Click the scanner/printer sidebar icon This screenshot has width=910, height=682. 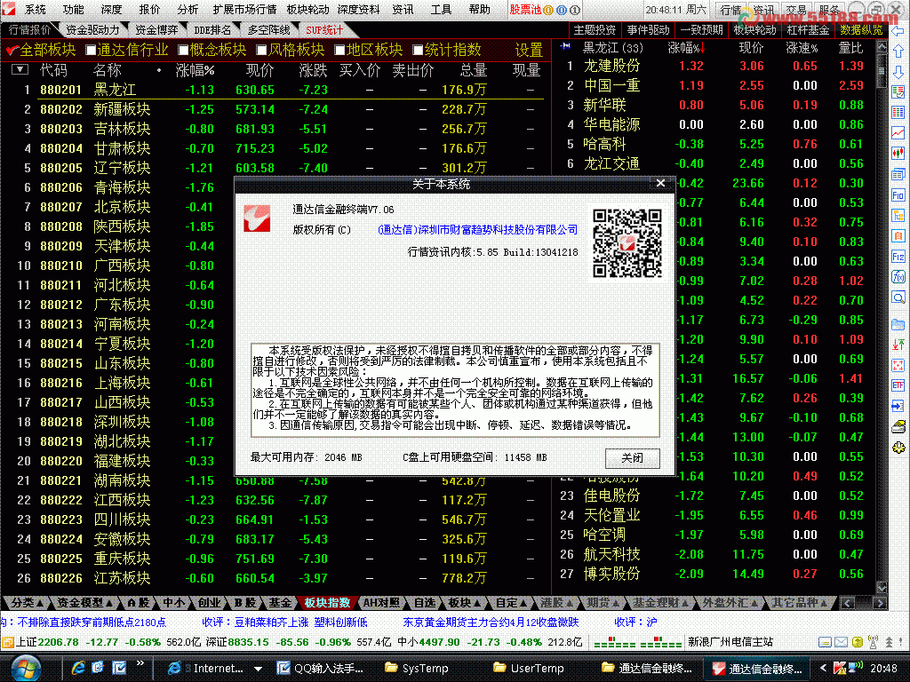[x=898, y=427]
